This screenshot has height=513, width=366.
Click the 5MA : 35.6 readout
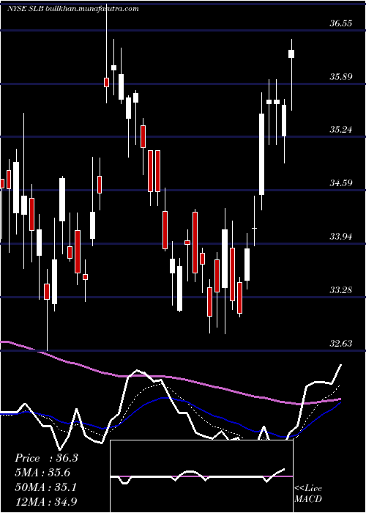[x=42, y=473]
